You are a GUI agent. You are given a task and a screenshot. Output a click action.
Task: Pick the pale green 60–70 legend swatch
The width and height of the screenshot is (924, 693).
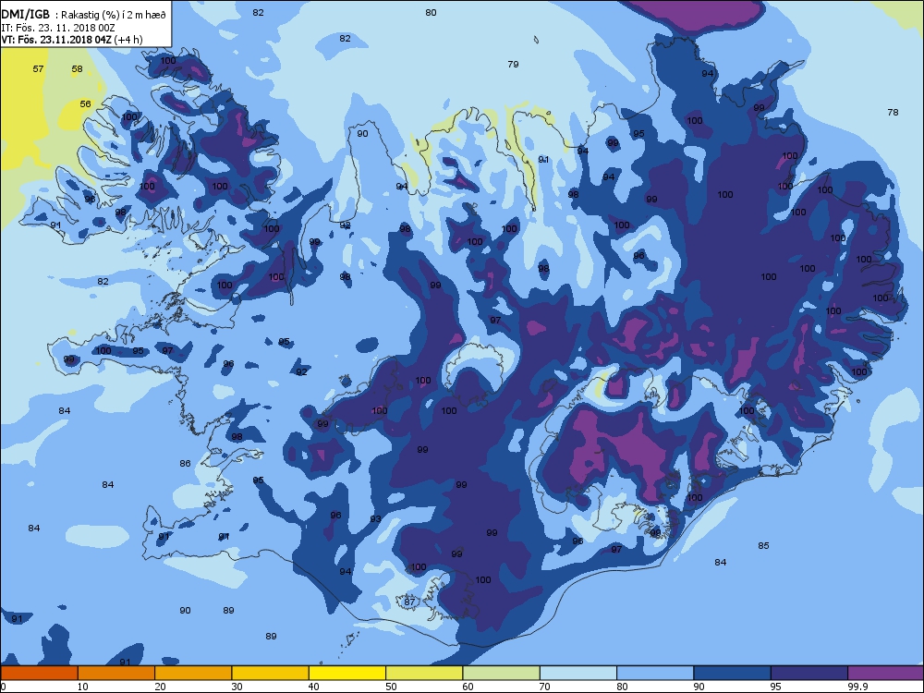(502, 673)
